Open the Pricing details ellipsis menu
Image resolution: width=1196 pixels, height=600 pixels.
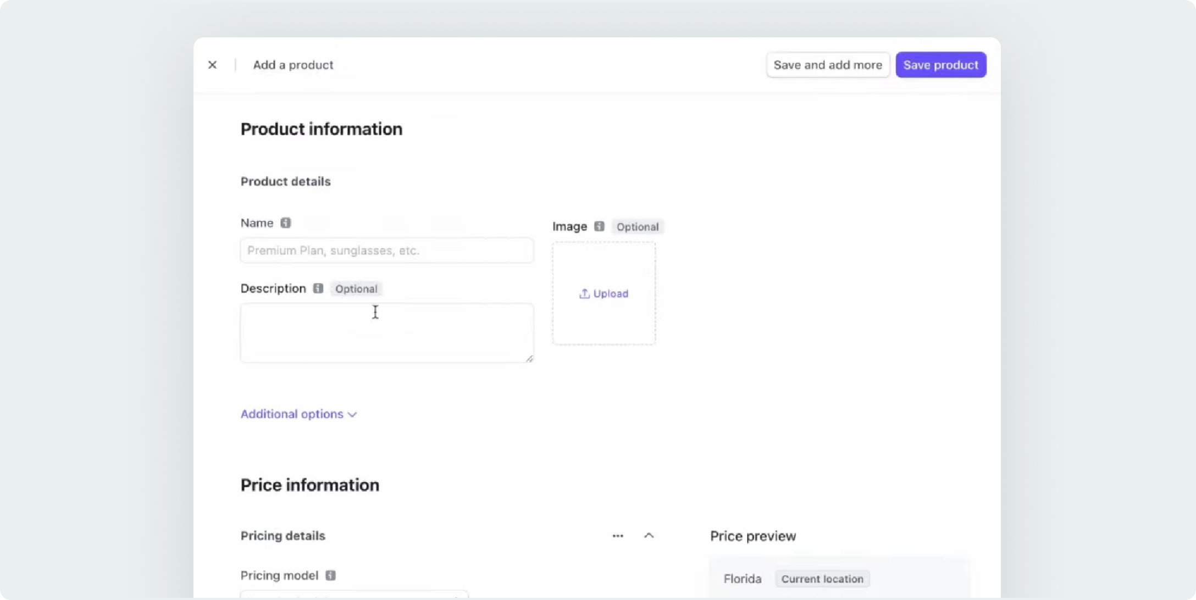click(618, 536)
